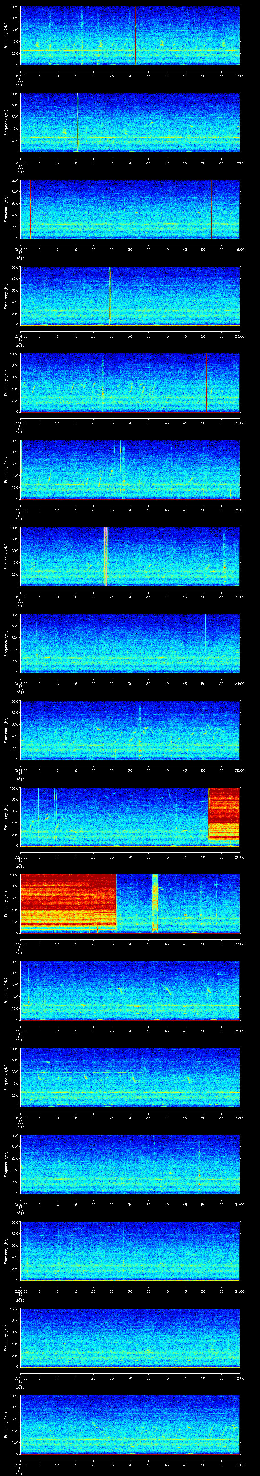Viewport: 260px width, 1476px height.
Task: Click the start time label "0:22:00"
Action: tap(21, 597)
